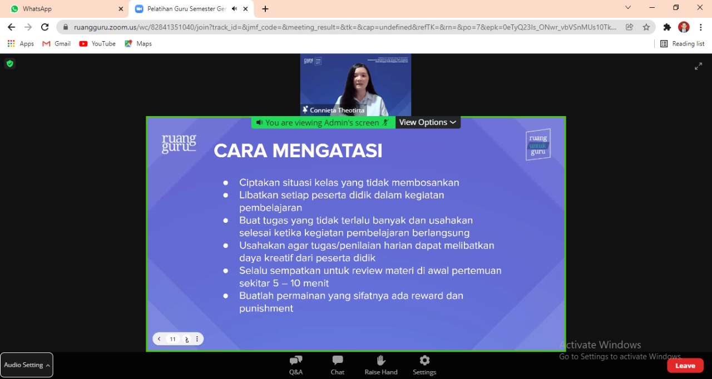The height and width of the screenshot is (379, 712).
Task: Expand View Options dropdown
Action: [x=428, y=122]
